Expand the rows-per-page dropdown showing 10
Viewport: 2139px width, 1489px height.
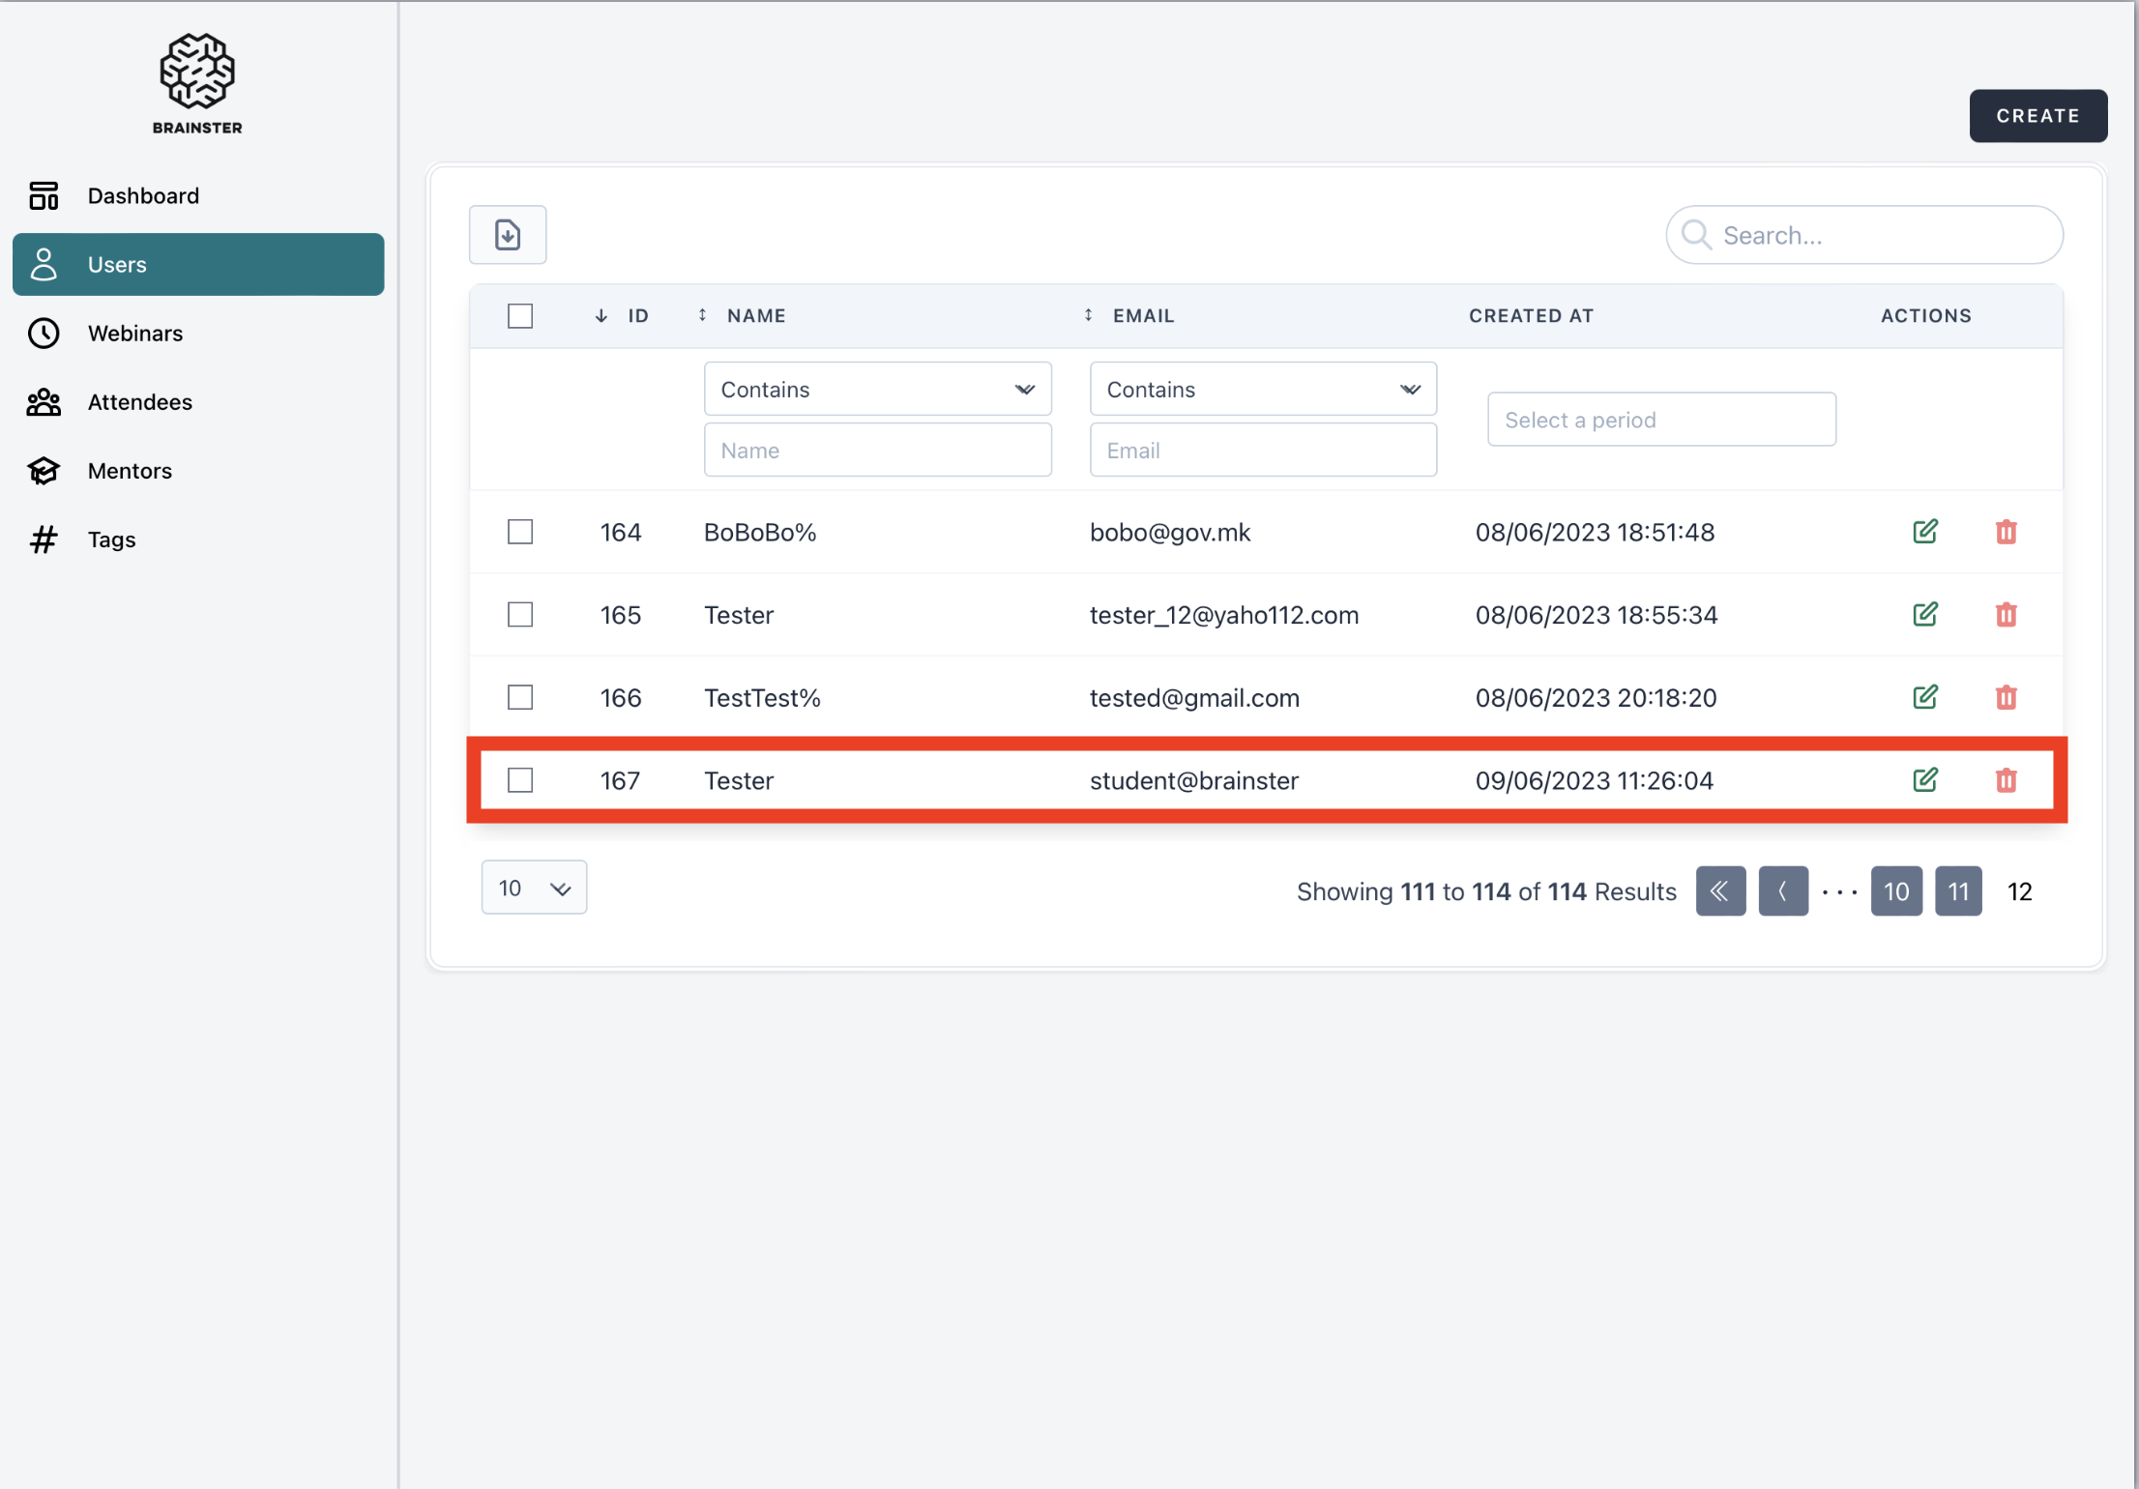pyautogui.click(x=534, y=888)
